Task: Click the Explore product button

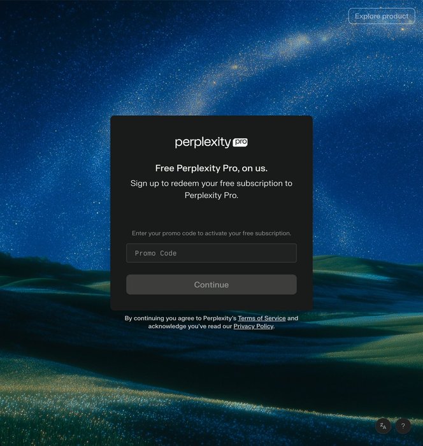Action: pyautogui.click(x=382, y=16)
